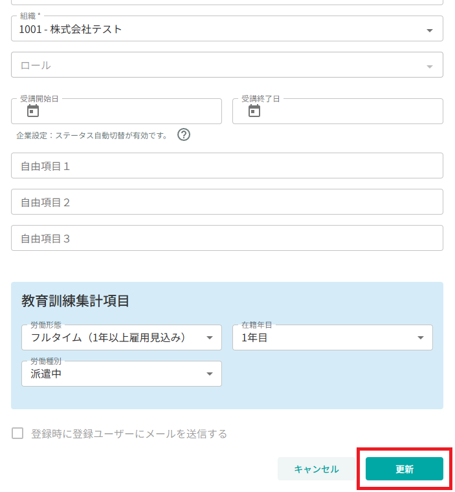455x492 pixels.
Task: Check the メールを送信する checkbox
Action: click(x=17, y=433)
